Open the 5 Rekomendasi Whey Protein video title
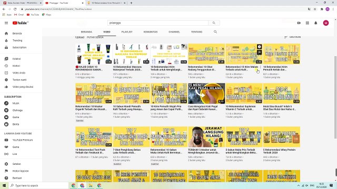337x189 pixels. tap(280, 151)
